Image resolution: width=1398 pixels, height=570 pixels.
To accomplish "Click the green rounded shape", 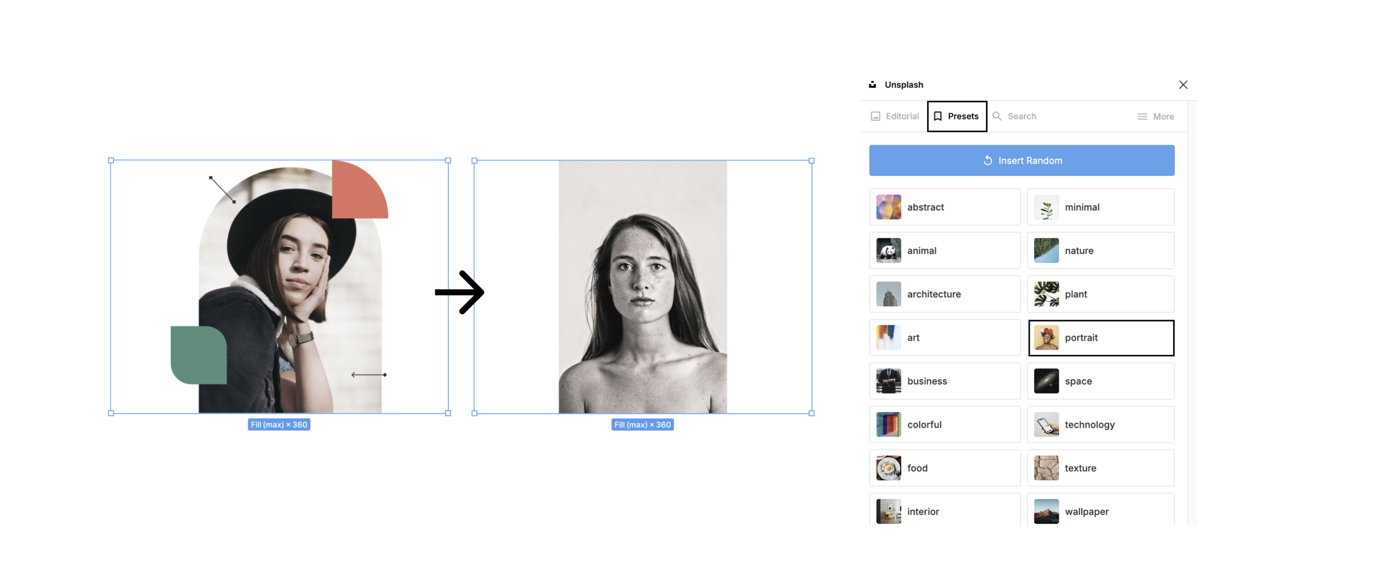I will [x=199, y=355].
